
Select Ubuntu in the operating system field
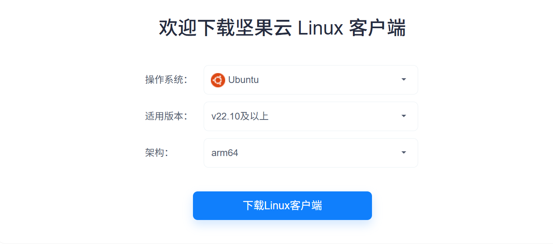[x=243, y=80]
